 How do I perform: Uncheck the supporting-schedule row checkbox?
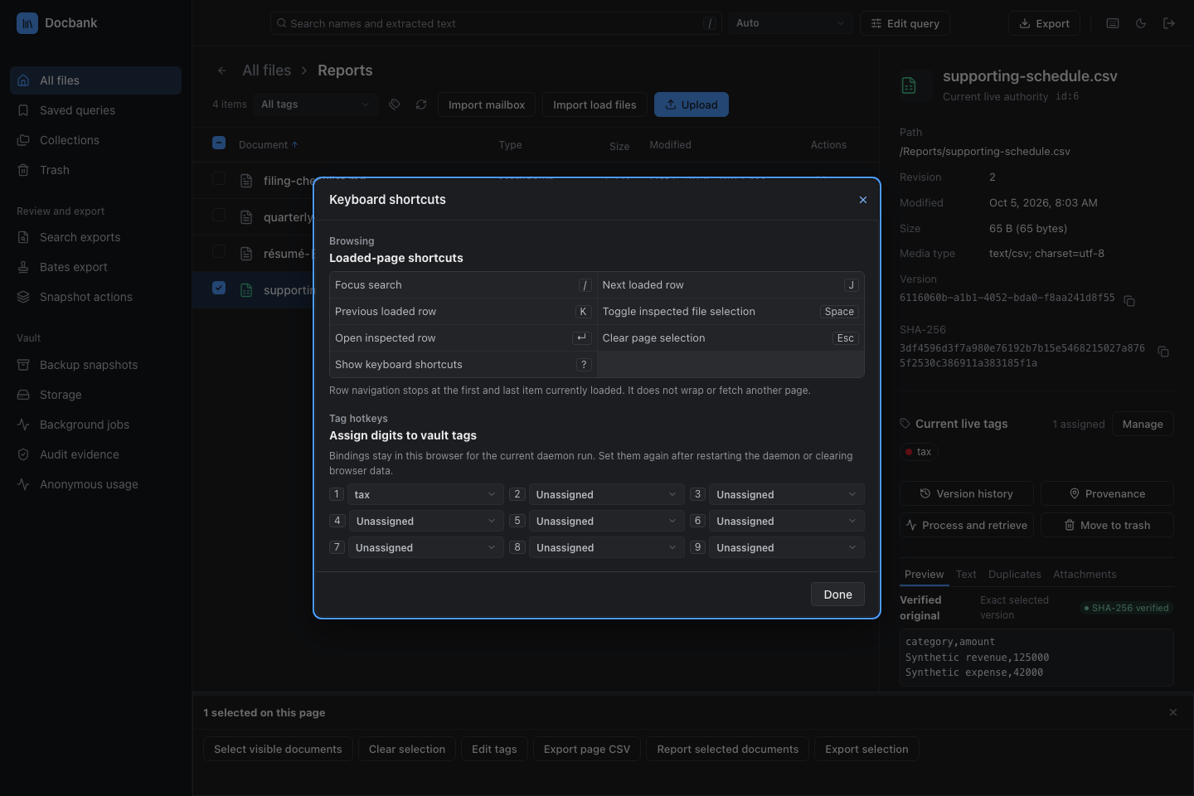219,288
